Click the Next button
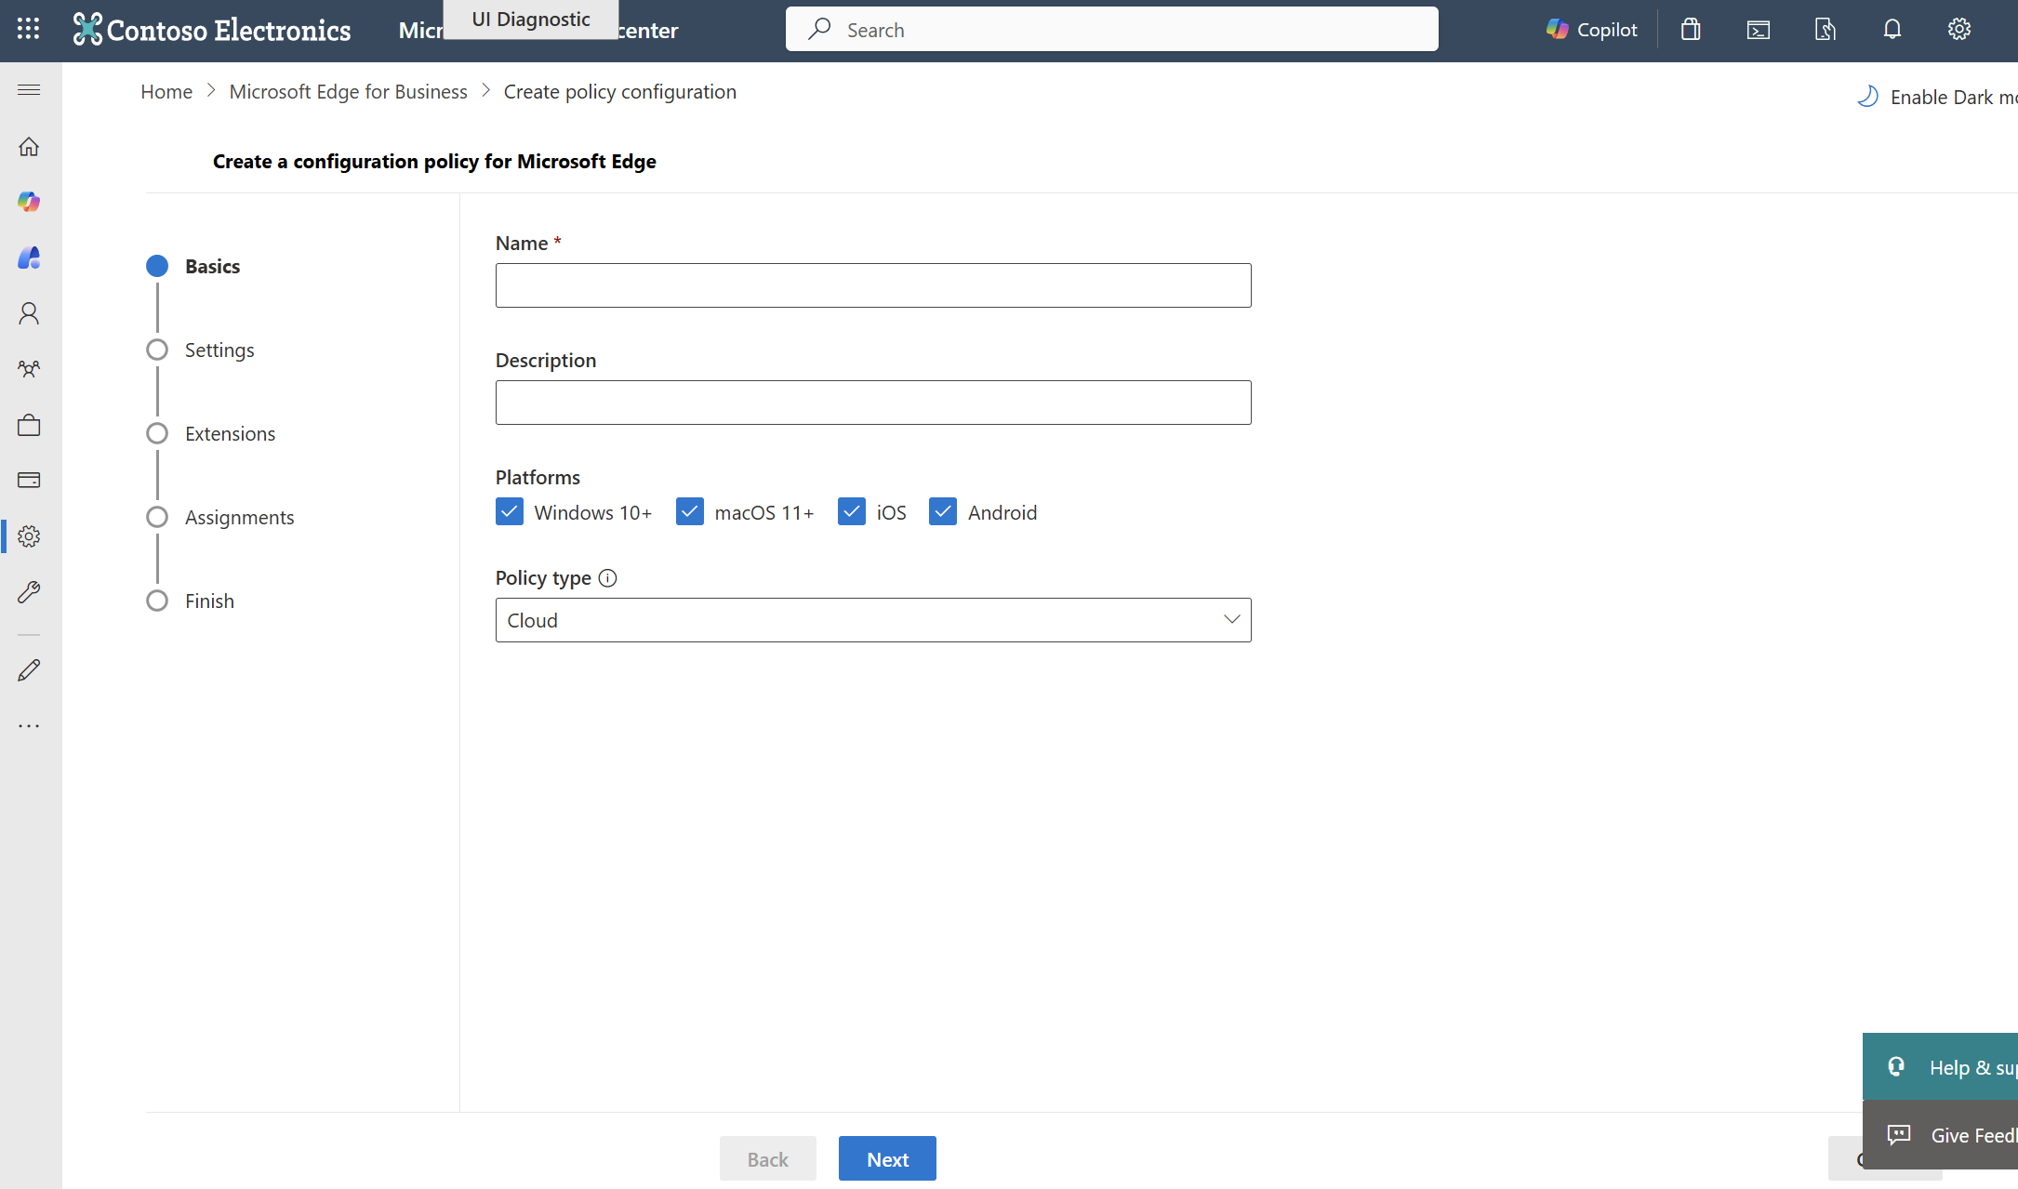The height and width of the screenshot is (1189, 2018). pyautogui.click(x=886, y=1159)
